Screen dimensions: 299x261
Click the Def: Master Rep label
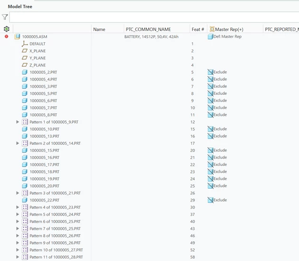coord(228,37)
